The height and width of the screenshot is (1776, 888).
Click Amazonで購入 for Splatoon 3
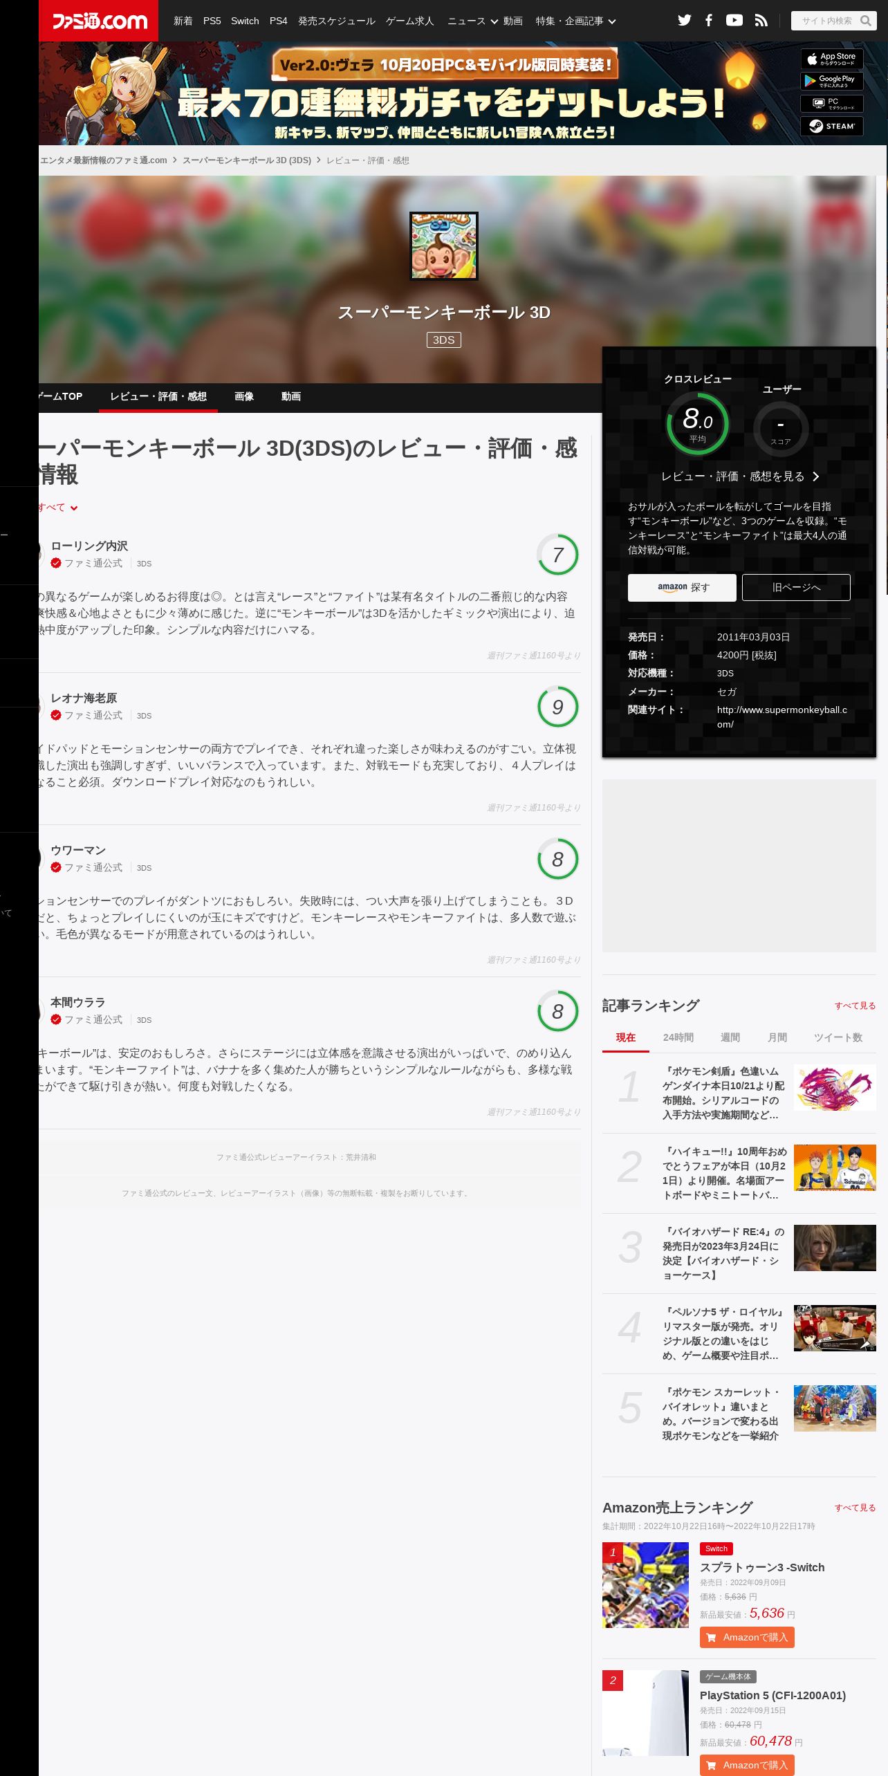747,1637
